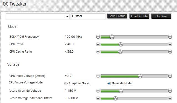This screenshot has height=103, width=177.
Task: Click the CPU Ratio slider knob
Action: click(121, 44)
